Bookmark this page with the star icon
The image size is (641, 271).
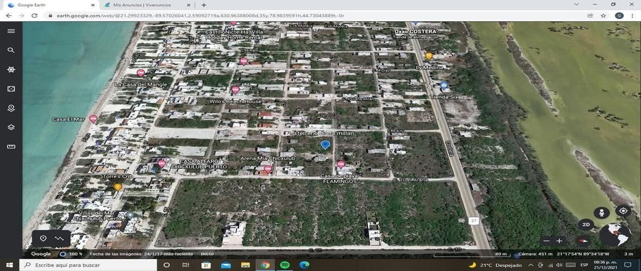pos(603,16)
